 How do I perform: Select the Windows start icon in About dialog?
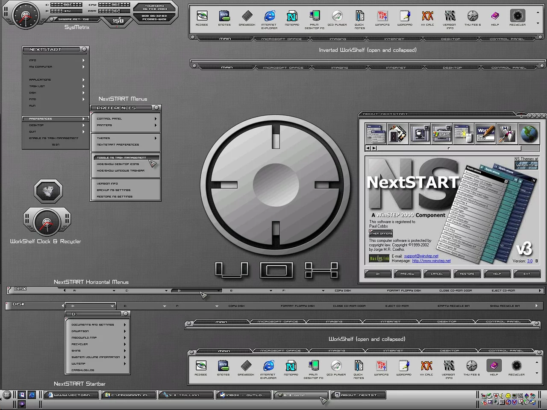click(441, 134)
